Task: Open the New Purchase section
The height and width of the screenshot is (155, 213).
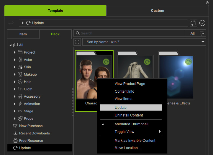Action: (31, 126)
